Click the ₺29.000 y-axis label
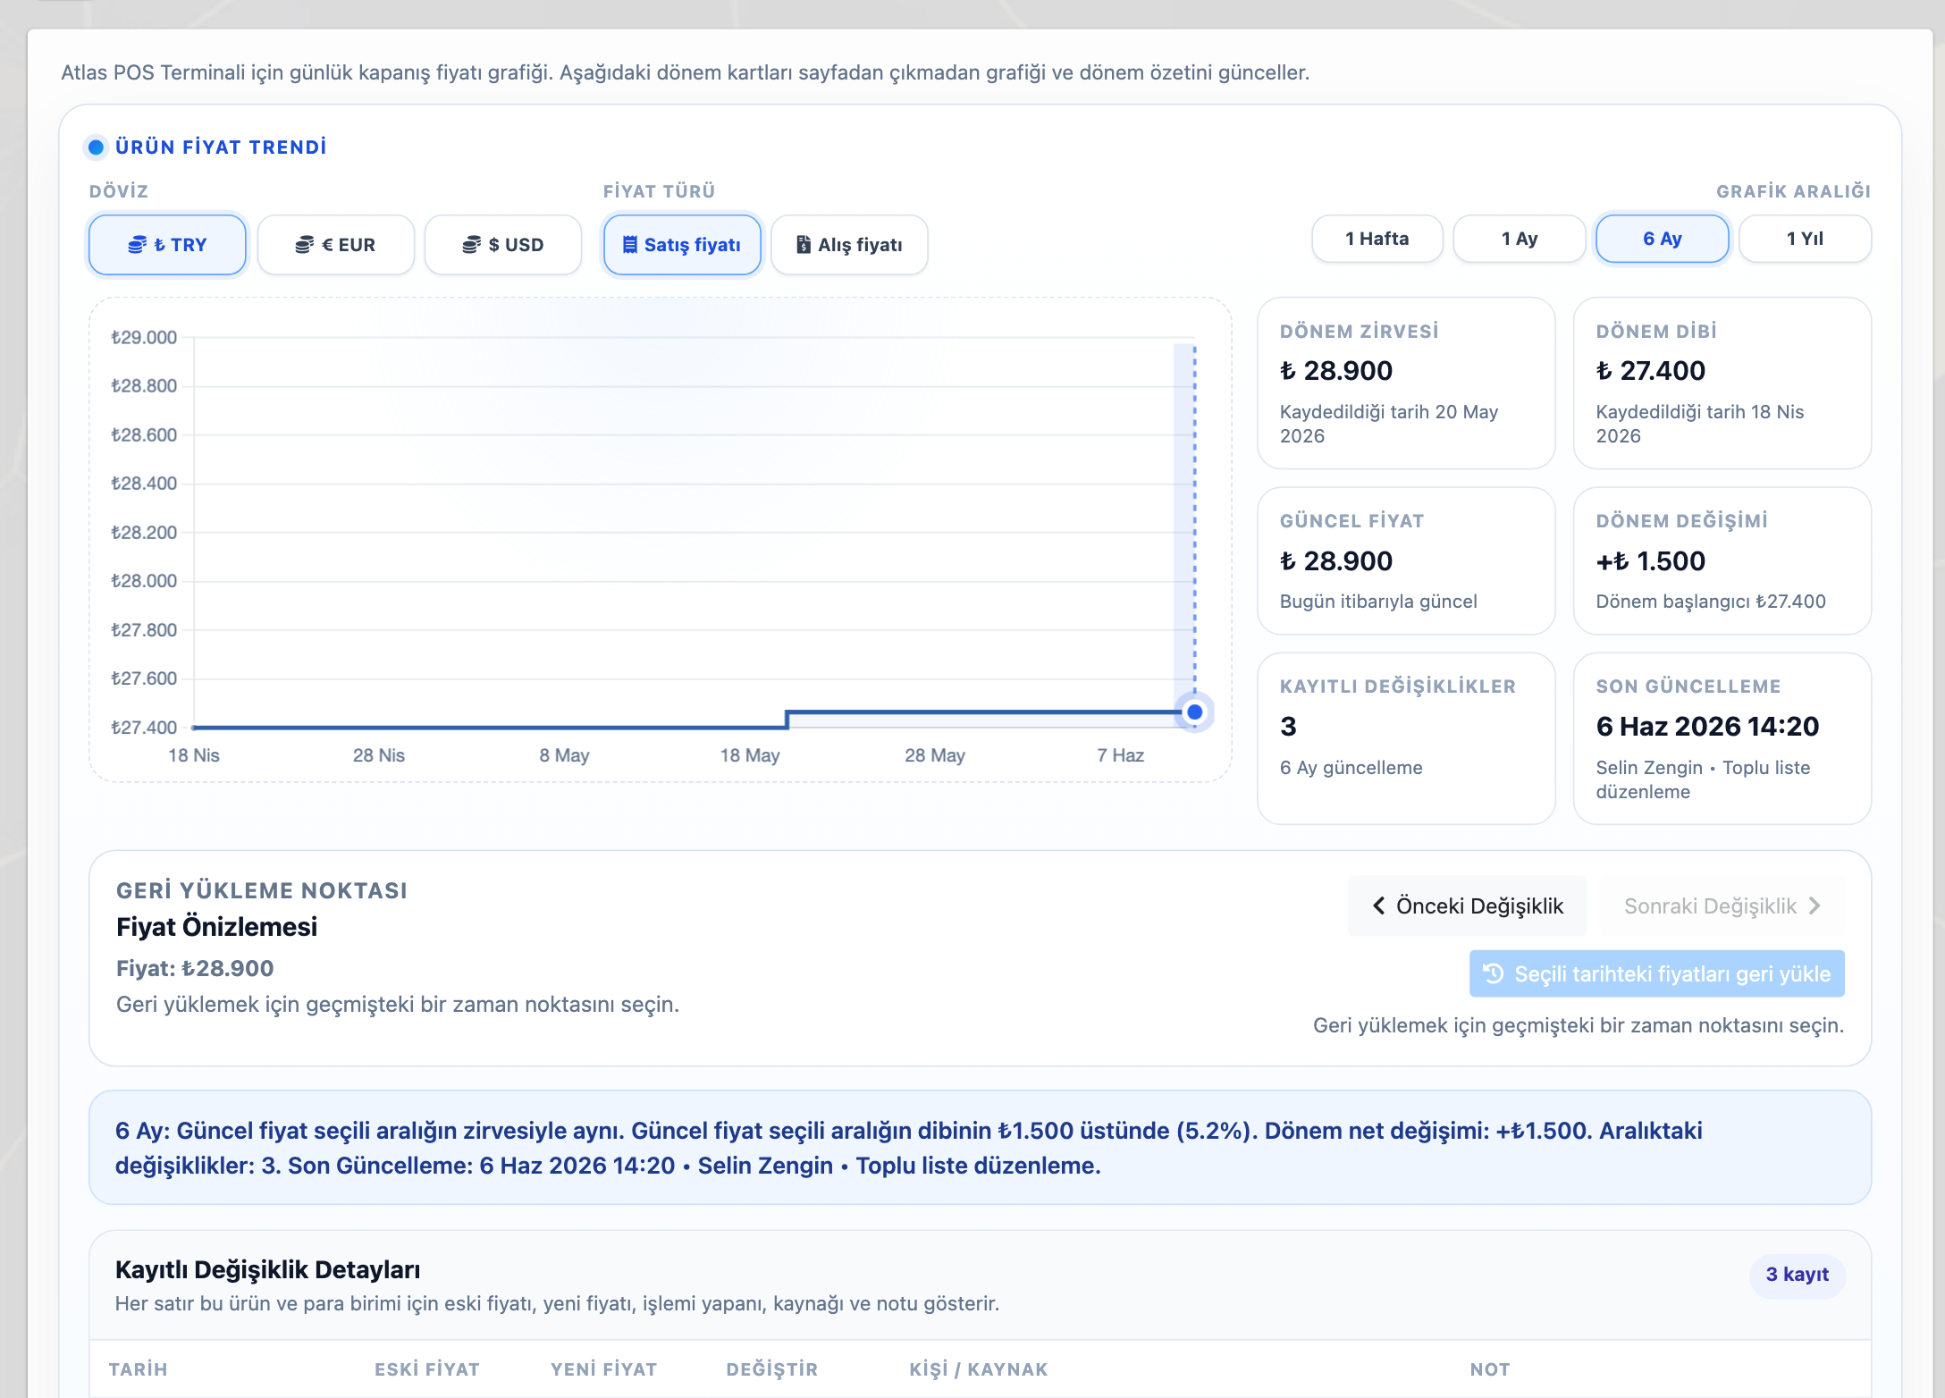The height and width of the screenshot is (1398, 1945). [144, 337]
